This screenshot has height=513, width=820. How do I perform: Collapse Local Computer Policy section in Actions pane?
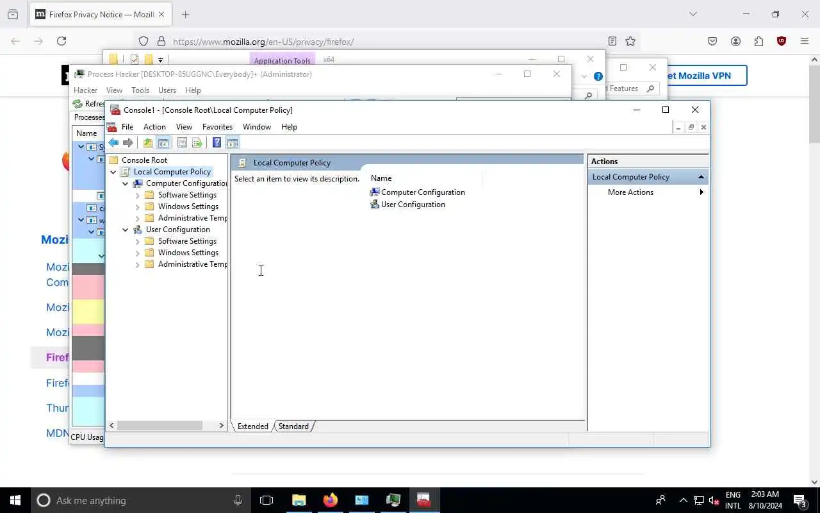701,177
